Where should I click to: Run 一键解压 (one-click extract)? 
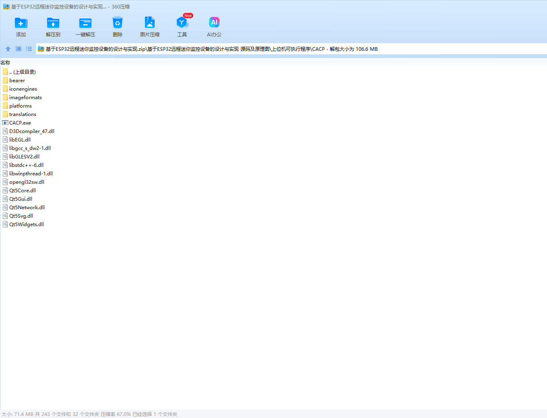point(85,23)
